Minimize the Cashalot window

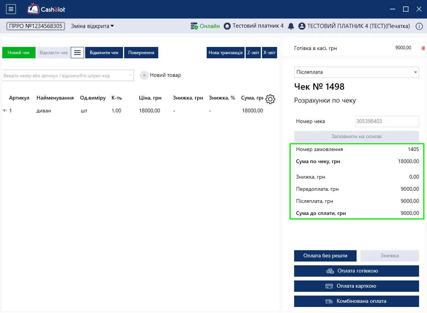point(393,9)
